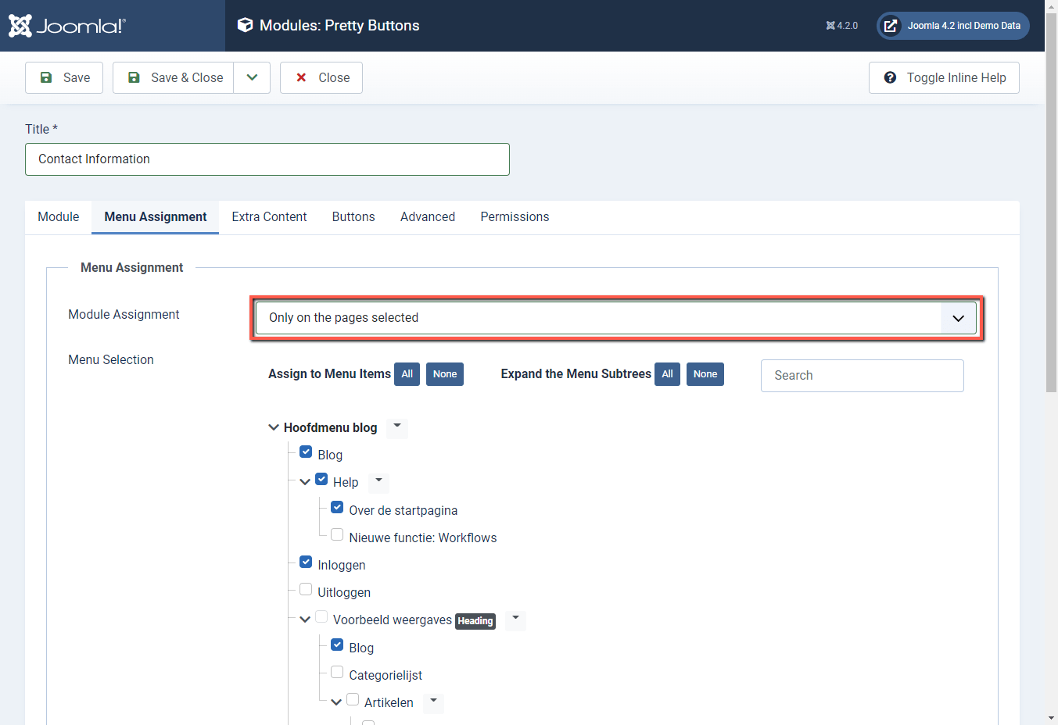
Task: Click the disk icon on Save & Close
Action: pyautogui.click(x=135, y=77)
